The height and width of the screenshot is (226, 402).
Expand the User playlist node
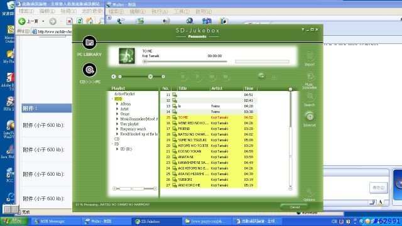117,124
